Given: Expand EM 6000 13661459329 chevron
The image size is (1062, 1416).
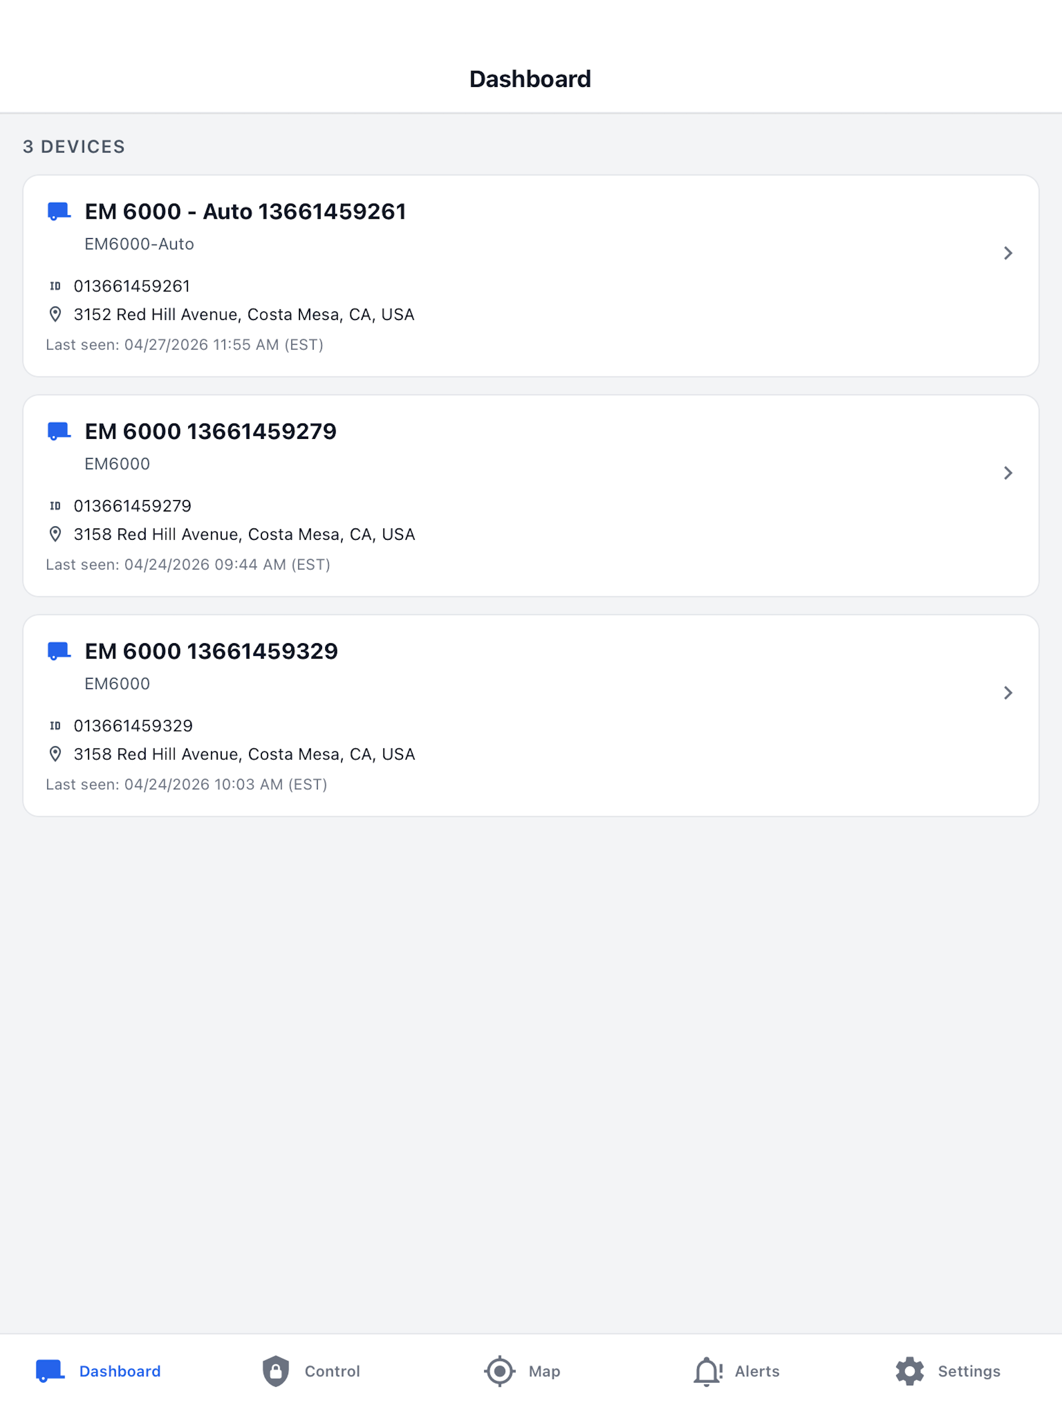Looking at the screenshot, I should coord(1008,693).
